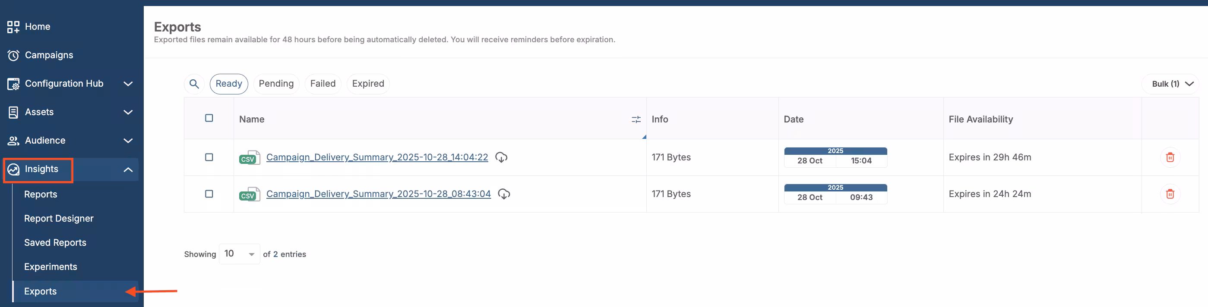Delete the export expiring in 29h 46m
Viewport: 1208px width, 307px height.
1170,157
